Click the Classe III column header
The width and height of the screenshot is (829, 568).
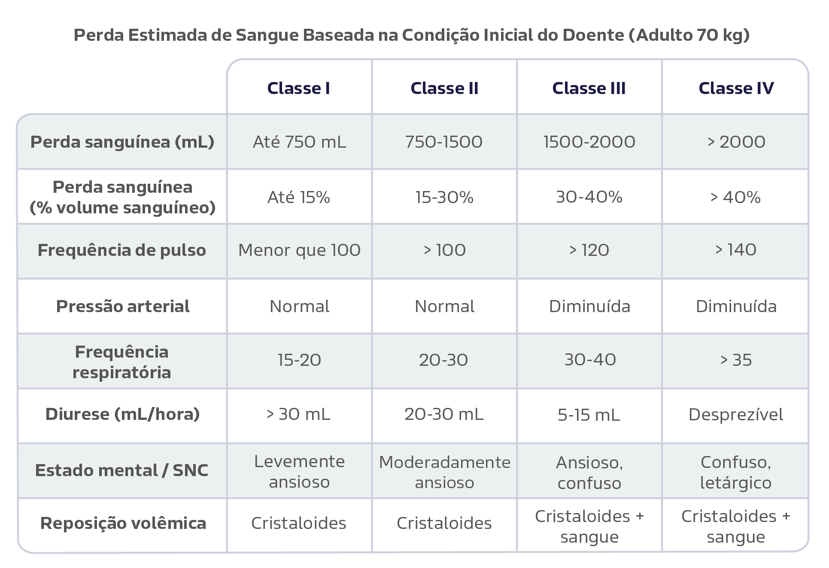[x=589, y=88]
